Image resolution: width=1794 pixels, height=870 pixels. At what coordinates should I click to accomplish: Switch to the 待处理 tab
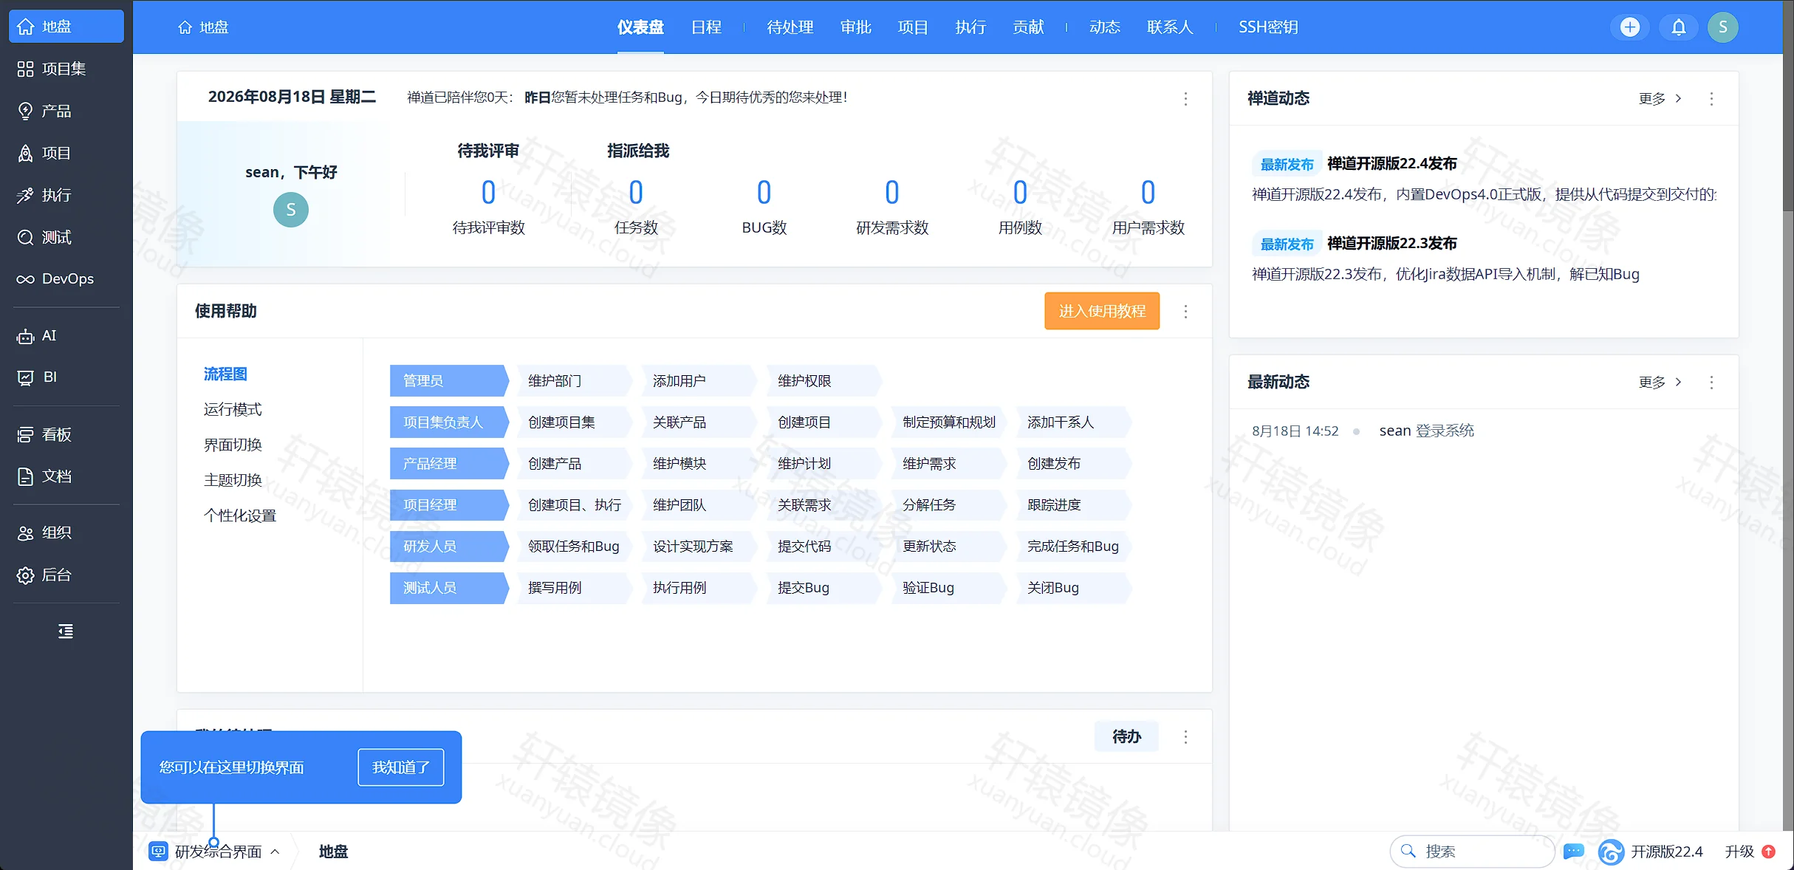point(790,27)
